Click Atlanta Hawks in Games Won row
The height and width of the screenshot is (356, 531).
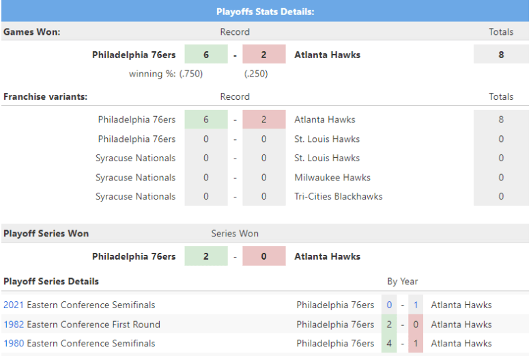tap(327, 55)
